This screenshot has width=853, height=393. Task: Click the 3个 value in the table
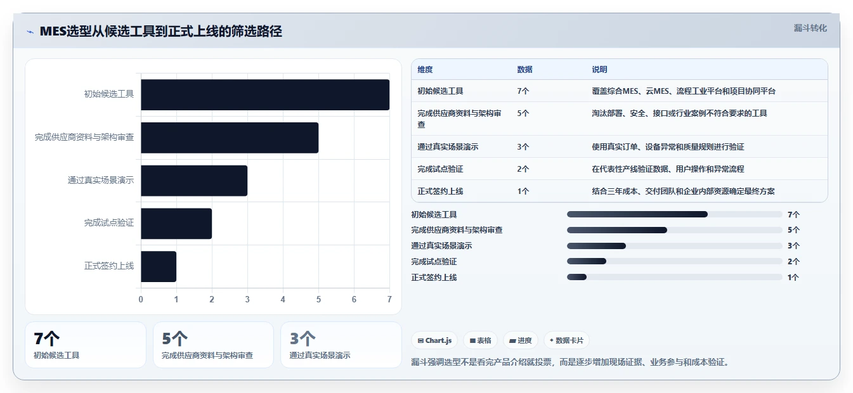pos(523,147)
